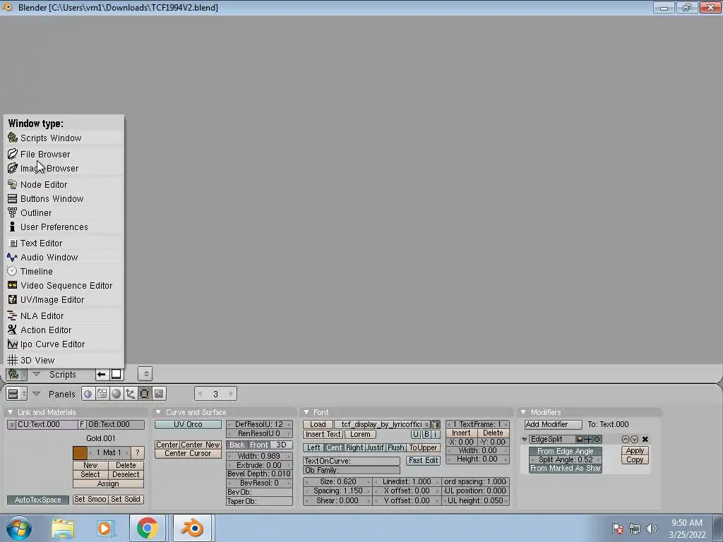The height and width of the screenshot is (542, 723).
Task: Switch to the Scene context picture icon
Action: (159, 394)
